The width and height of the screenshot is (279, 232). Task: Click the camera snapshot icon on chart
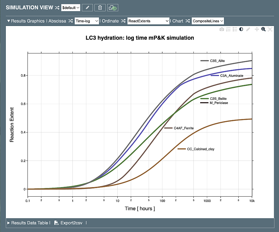[222, 29]
